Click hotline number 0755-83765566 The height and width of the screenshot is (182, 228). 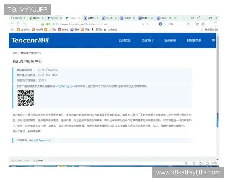(48, 70)
